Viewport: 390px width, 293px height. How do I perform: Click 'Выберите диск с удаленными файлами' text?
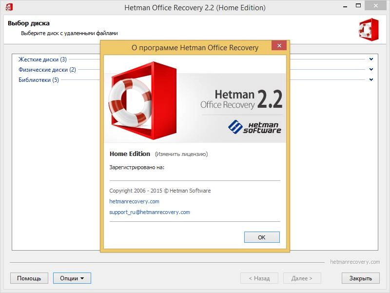point(69,33)
